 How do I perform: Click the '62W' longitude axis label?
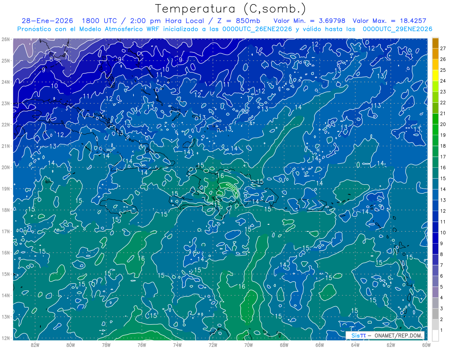pyautogui.click(x=391, y=345)
